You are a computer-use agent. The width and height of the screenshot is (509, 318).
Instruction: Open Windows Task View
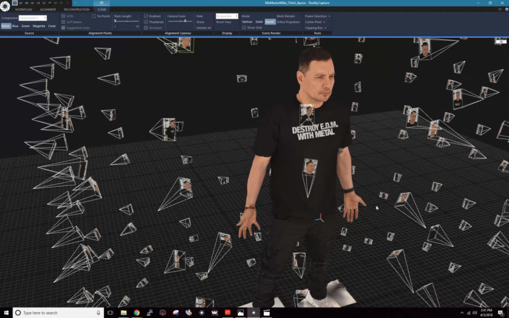point(111,313)
